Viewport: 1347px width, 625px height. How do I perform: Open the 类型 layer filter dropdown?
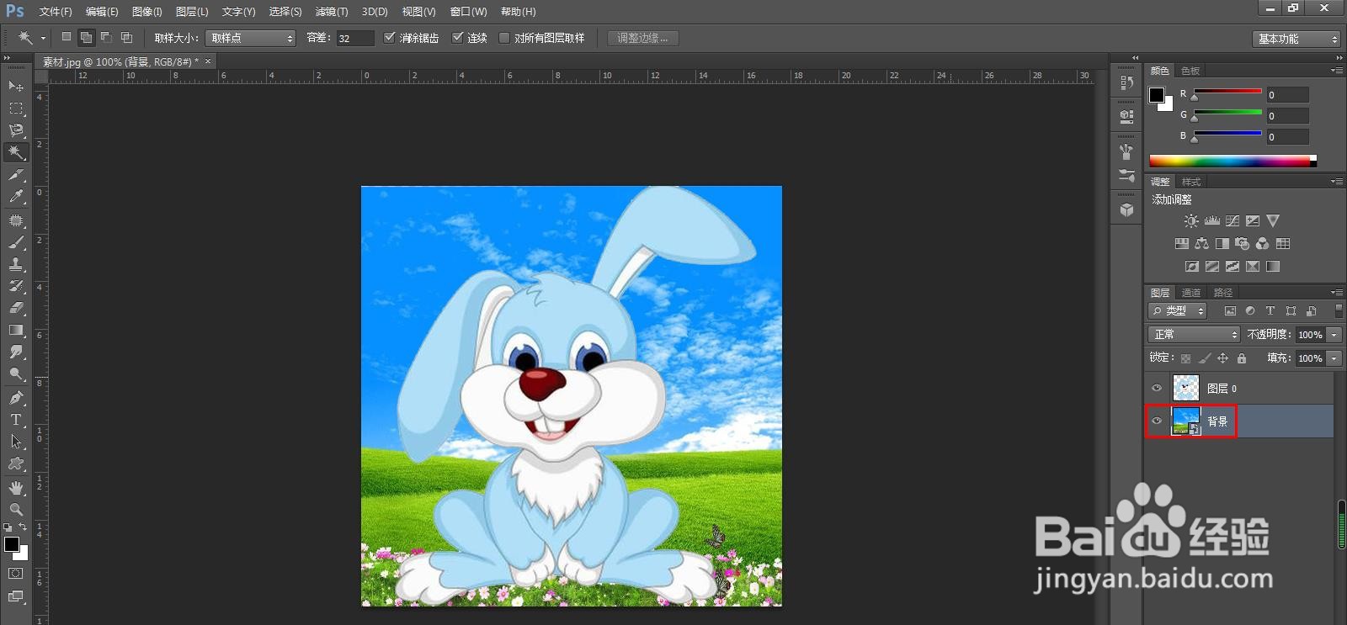[x=1178, y=310]
